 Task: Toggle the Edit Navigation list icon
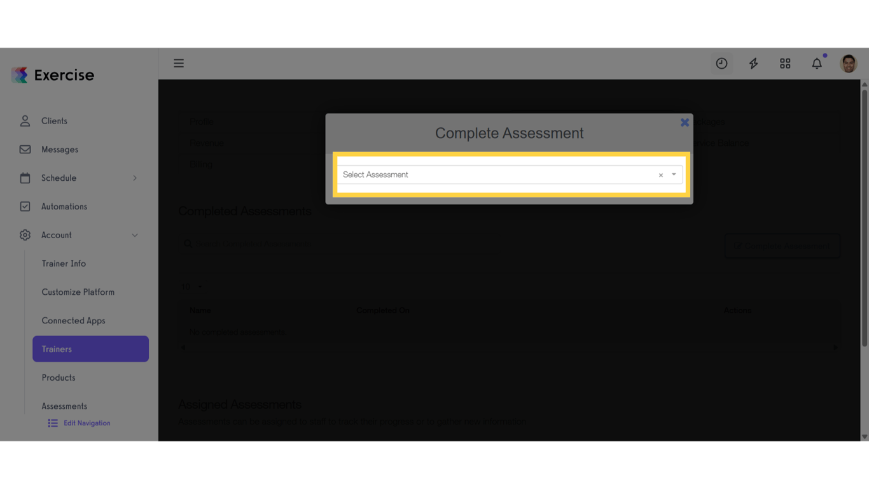coord(52,423)
